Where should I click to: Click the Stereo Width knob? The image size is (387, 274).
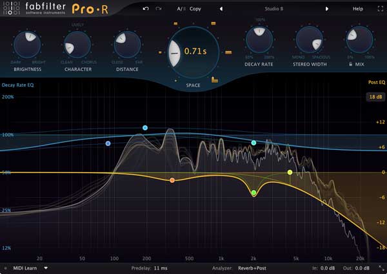click(x=310, y=40)
